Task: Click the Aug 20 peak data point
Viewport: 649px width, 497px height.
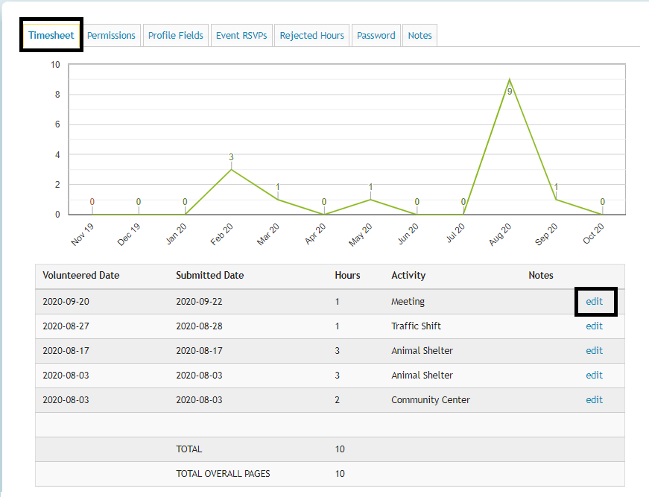Action: click(510, 80)
